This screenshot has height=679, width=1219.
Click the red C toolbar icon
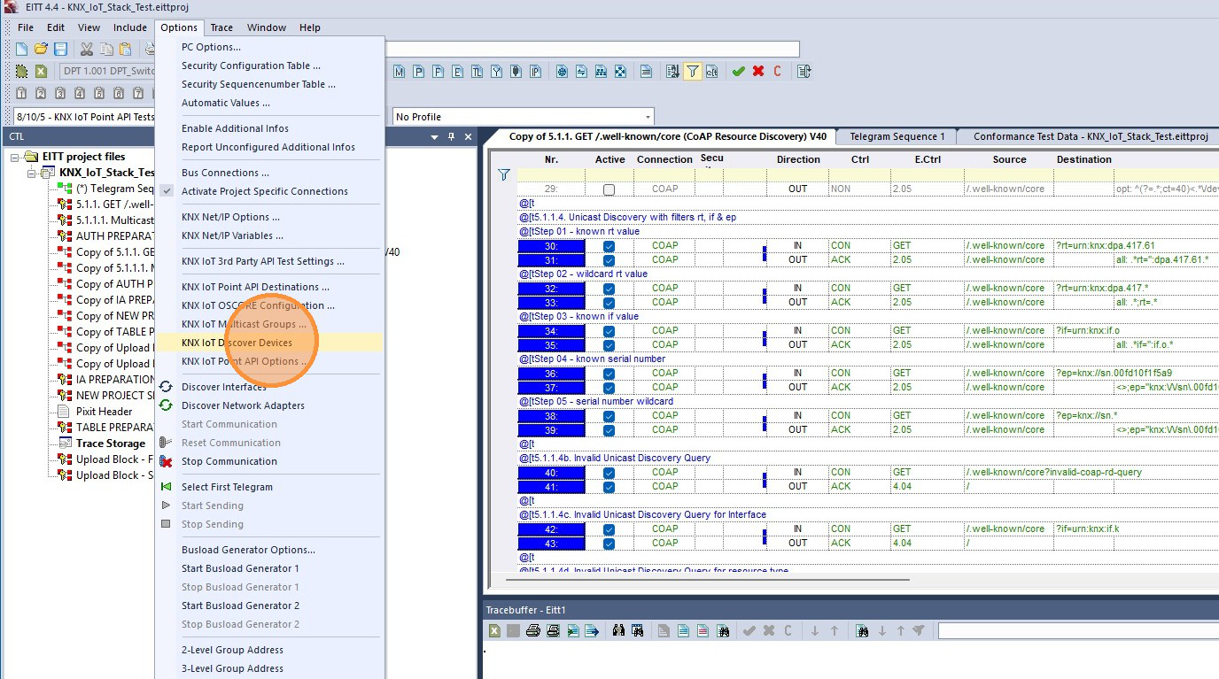pyautogui.click(x=778, y=71)
